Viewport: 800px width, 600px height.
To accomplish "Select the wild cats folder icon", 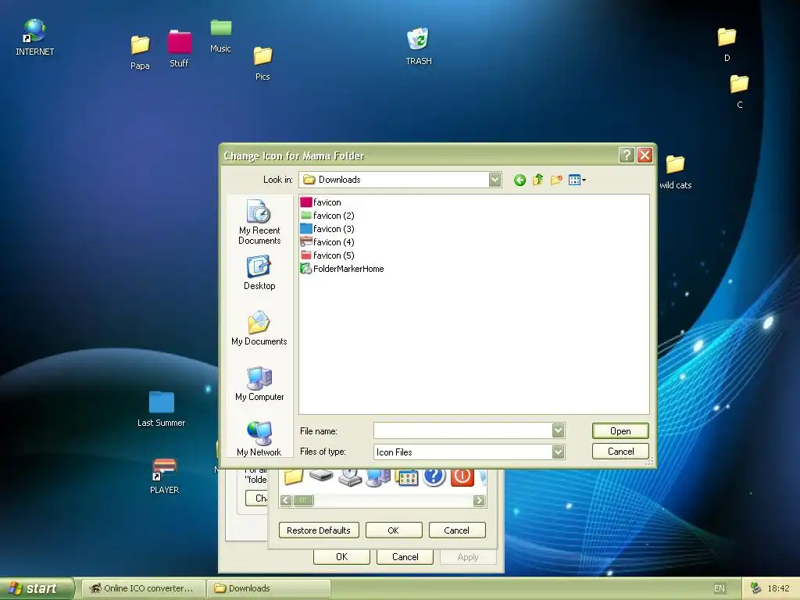I will click(x=675, y=172).
